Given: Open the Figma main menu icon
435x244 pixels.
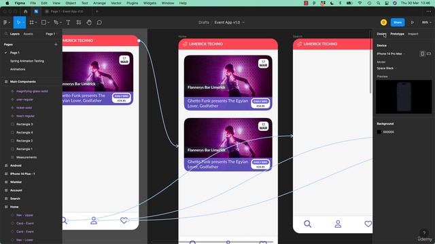Looking at the screenshot, I should (x=5, y=22).
